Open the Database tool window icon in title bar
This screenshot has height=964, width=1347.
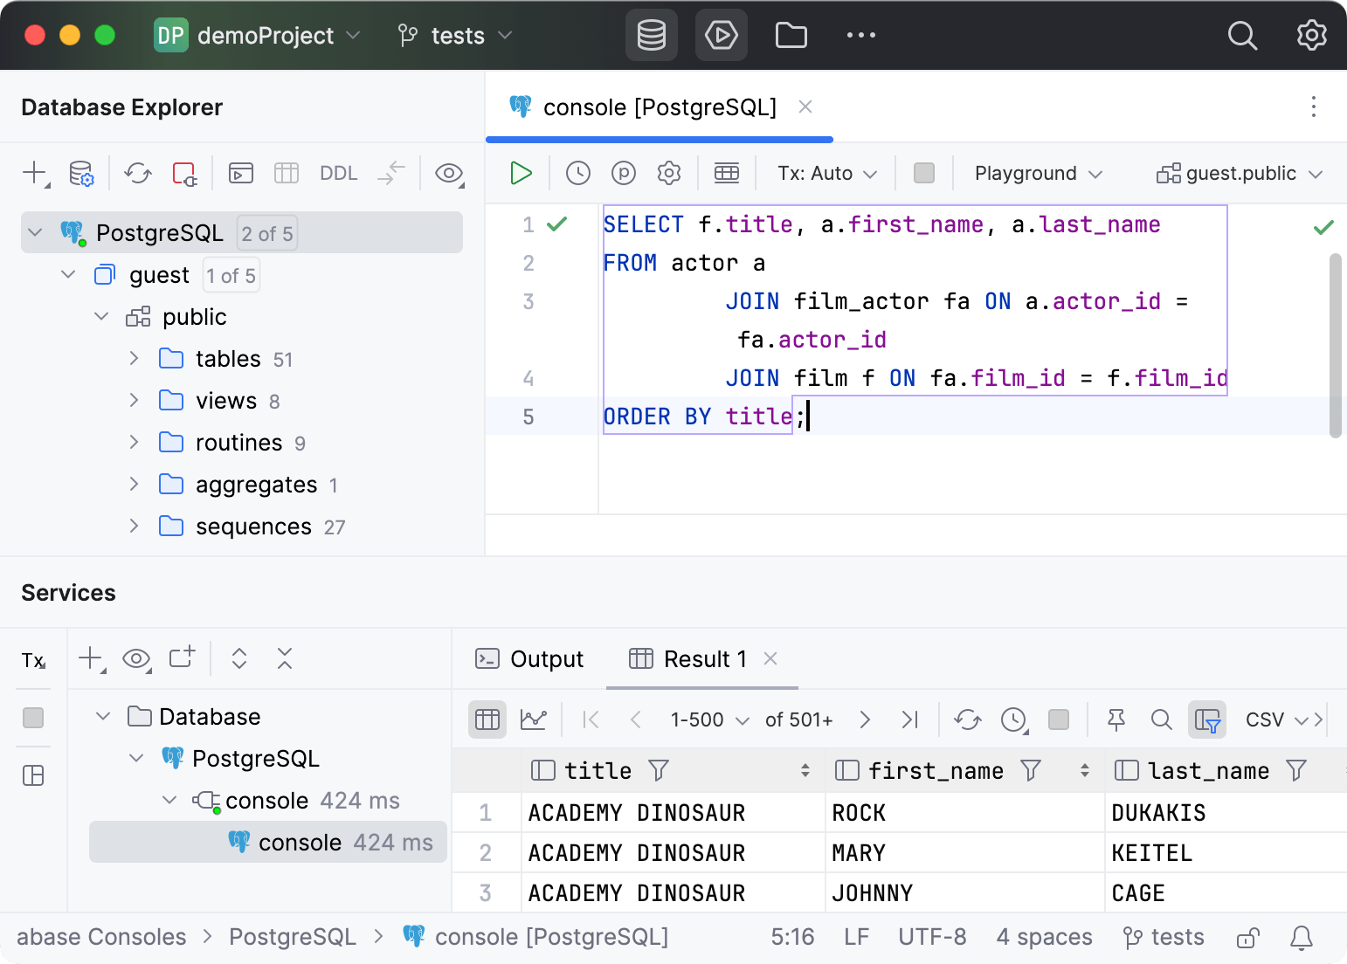[x=651, y=36]
